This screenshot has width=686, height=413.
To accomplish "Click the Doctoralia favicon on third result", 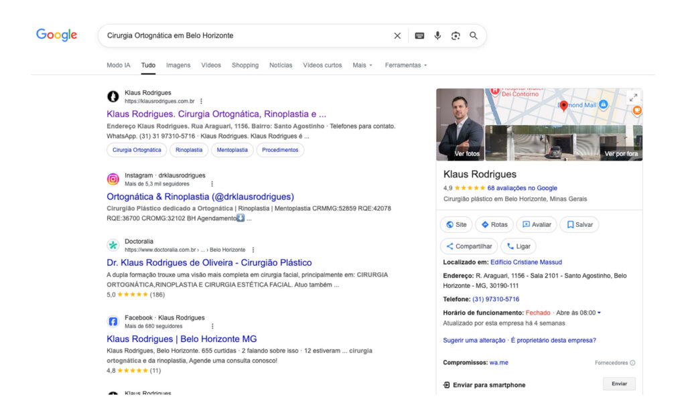I will click(113, 245).
